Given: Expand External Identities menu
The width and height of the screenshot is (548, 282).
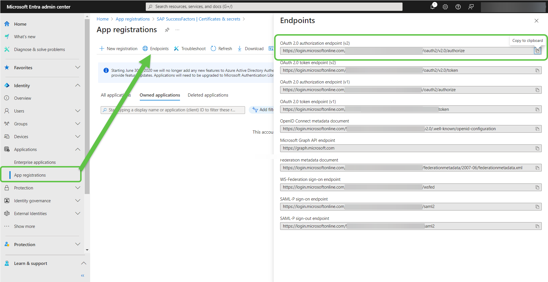Looking at the screenshot, I should (x=78, y=213).
